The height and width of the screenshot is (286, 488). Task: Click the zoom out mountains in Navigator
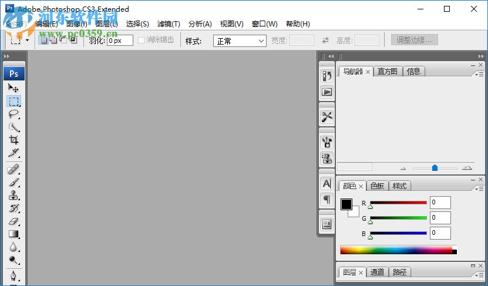click(x=403, y=169)
